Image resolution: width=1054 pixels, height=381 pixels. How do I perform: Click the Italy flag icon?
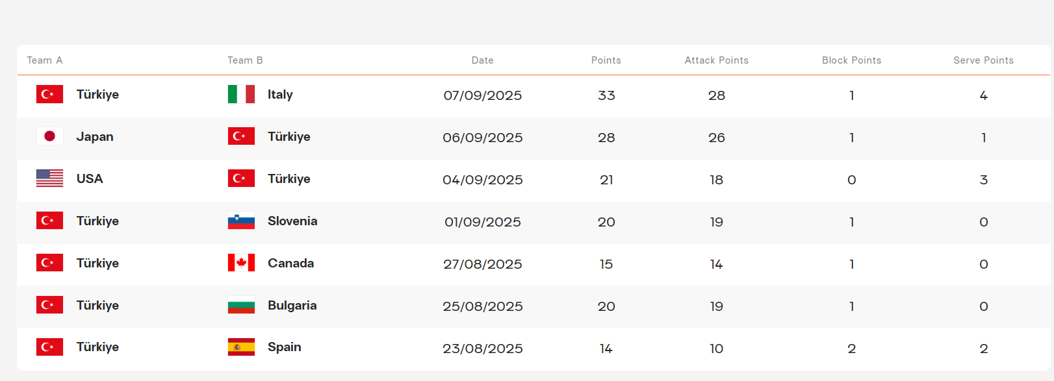241,94
